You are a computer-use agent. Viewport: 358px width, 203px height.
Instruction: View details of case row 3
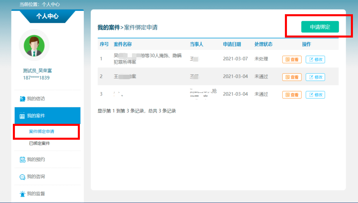tap(292, 95)
